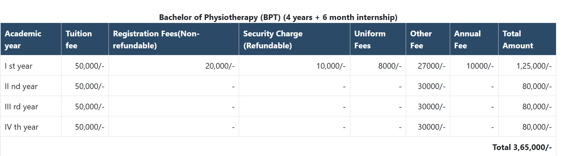
Task: Click the Total Amount column header
Action: pyautogui.click(x=518, y=39)
